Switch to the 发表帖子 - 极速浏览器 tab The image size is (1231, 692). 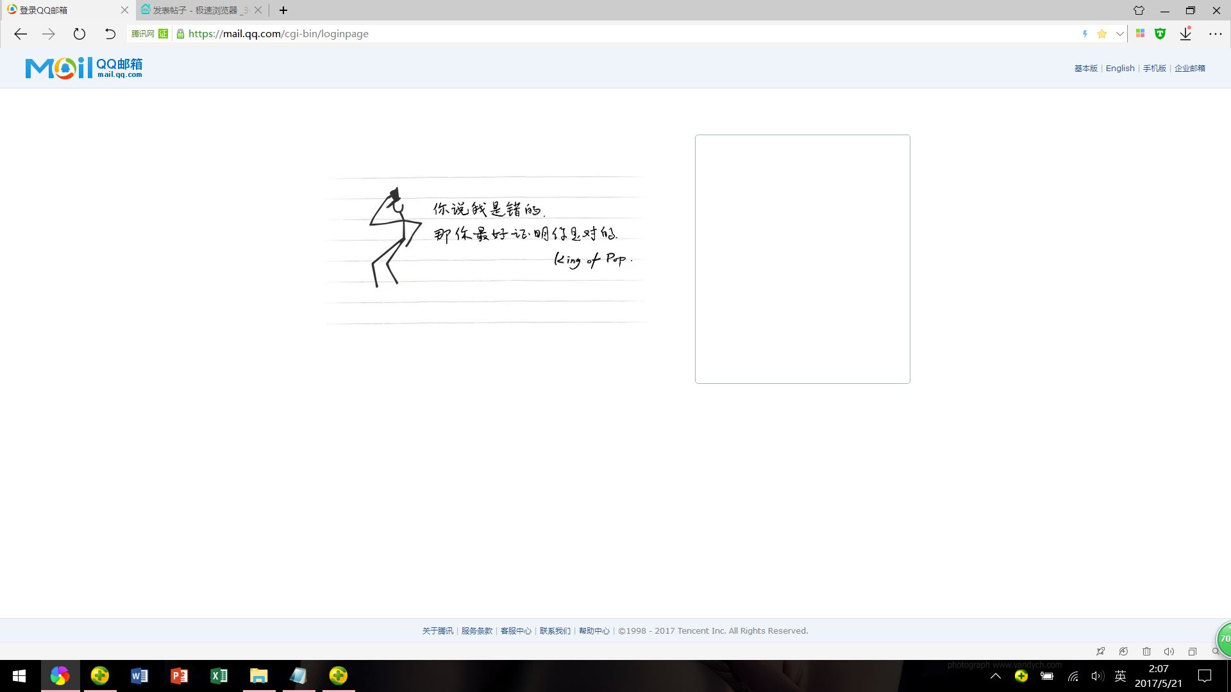(202, 10)
